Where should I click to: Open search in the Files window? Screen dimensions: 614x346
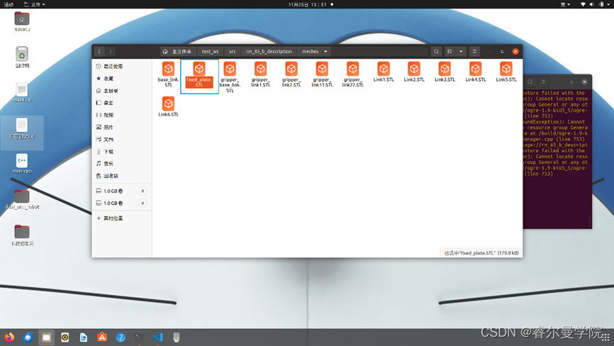click(436, 51)
